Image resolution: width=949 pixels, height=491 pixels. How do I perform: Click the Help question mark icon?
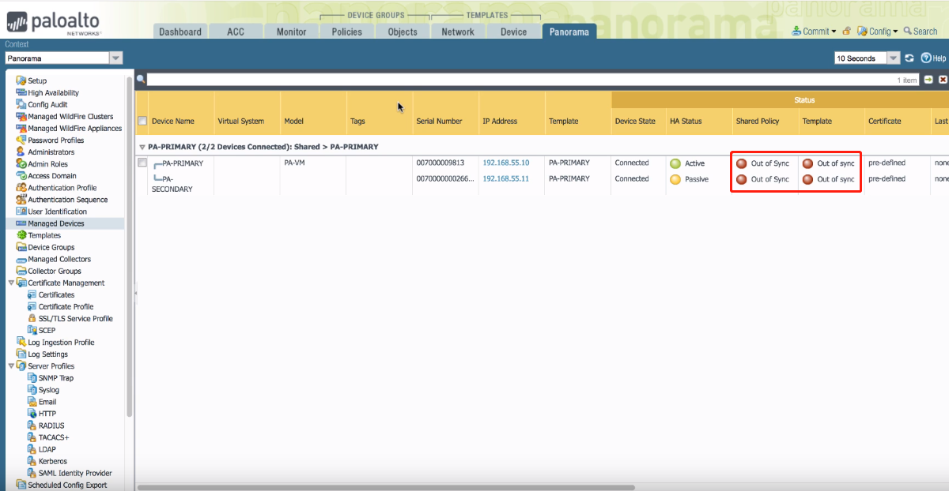pyautogui.click(x=926, y=58)
